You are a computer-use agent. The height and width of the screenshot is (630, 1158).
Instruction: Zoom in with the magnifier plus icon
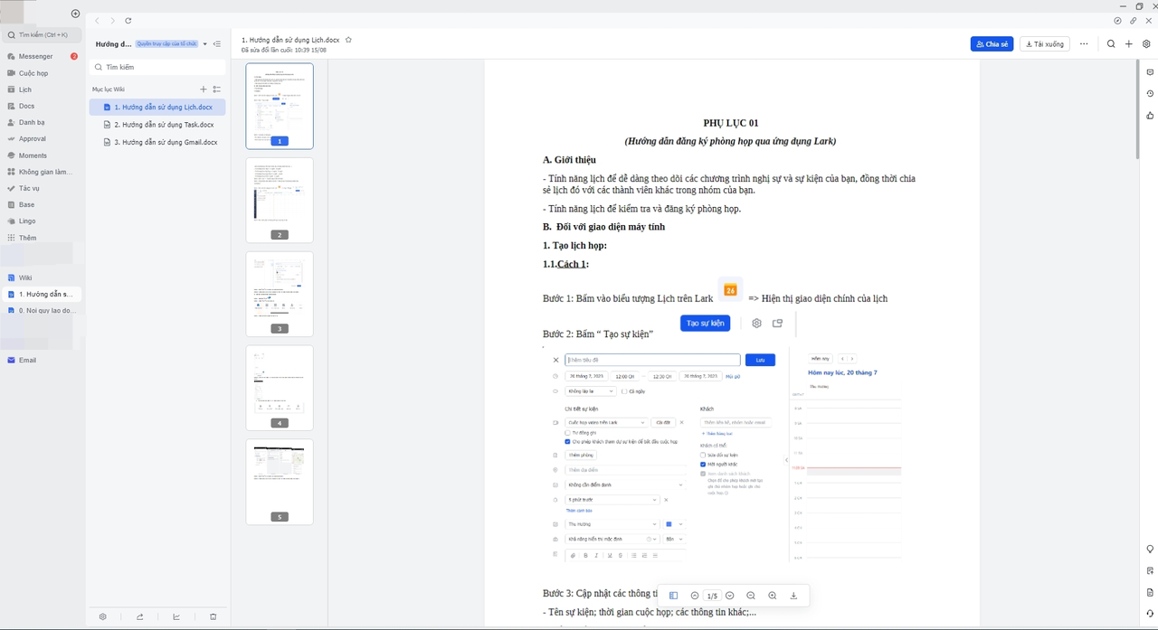click(772, 596)
